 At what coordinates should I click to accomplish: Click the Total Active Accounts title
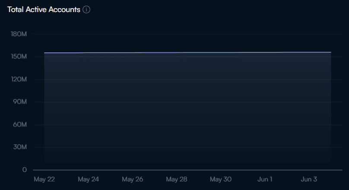pos(44,9)
